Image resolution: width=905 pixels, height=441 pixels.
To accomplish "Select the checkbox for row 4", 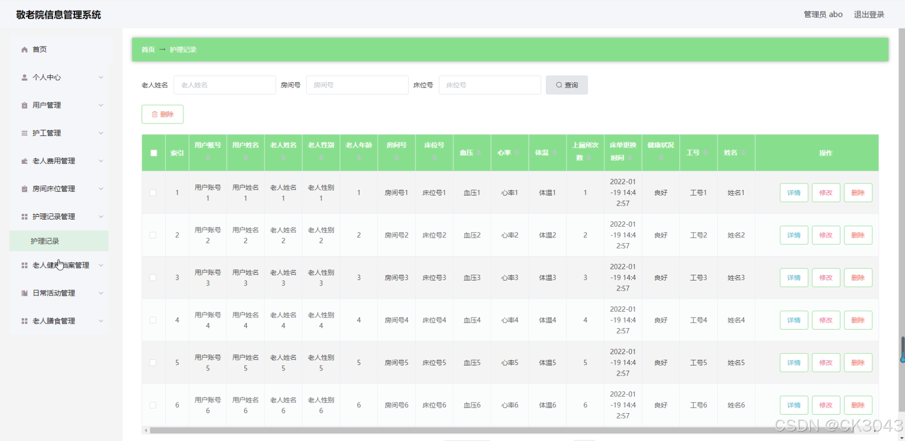I will coord(153,320).
